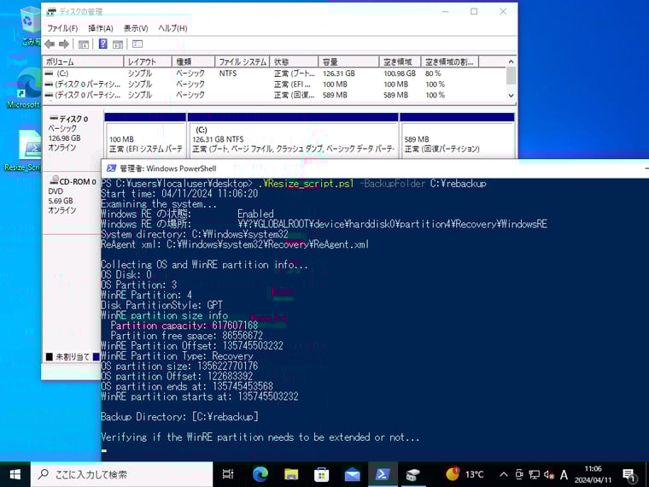
Task: Sort by the 容量 column header
Action: point(348,62)
